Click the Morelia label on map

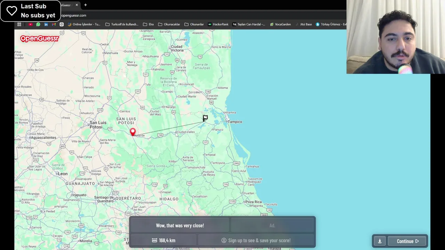[86, 241]
